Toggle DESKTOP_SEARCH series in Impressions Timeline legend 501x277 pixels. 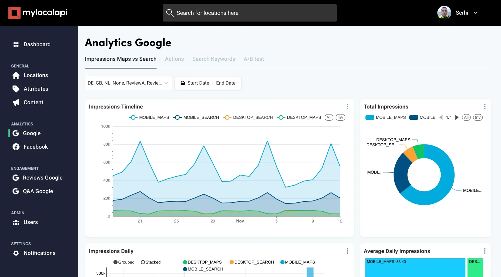[x=248, y=117]
